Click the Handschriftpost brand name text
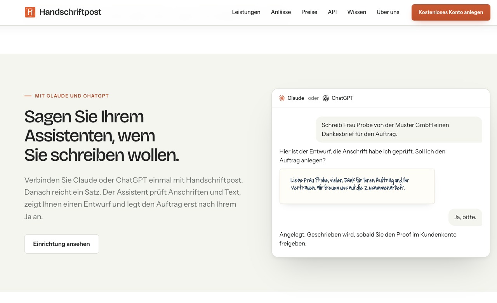 [70, 12]
